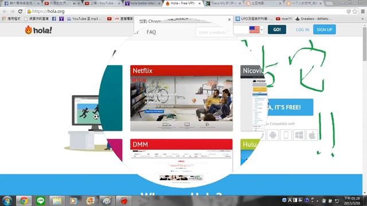Open the Chrome menu hamburger icon
This screenshot has height=206, width=367.
(x=362, y=11)
